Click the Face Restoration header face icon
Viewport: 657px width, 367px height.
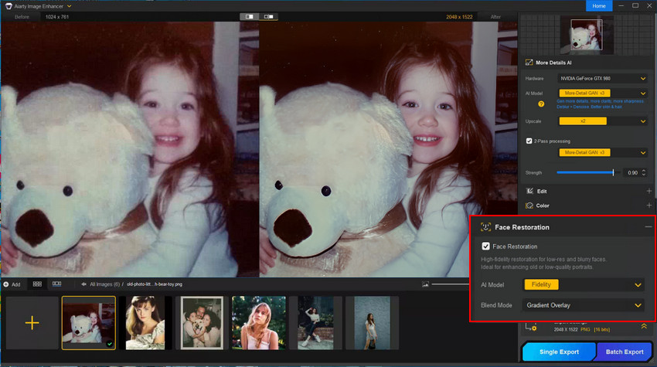pyautogui.click(x=485, y=227)
